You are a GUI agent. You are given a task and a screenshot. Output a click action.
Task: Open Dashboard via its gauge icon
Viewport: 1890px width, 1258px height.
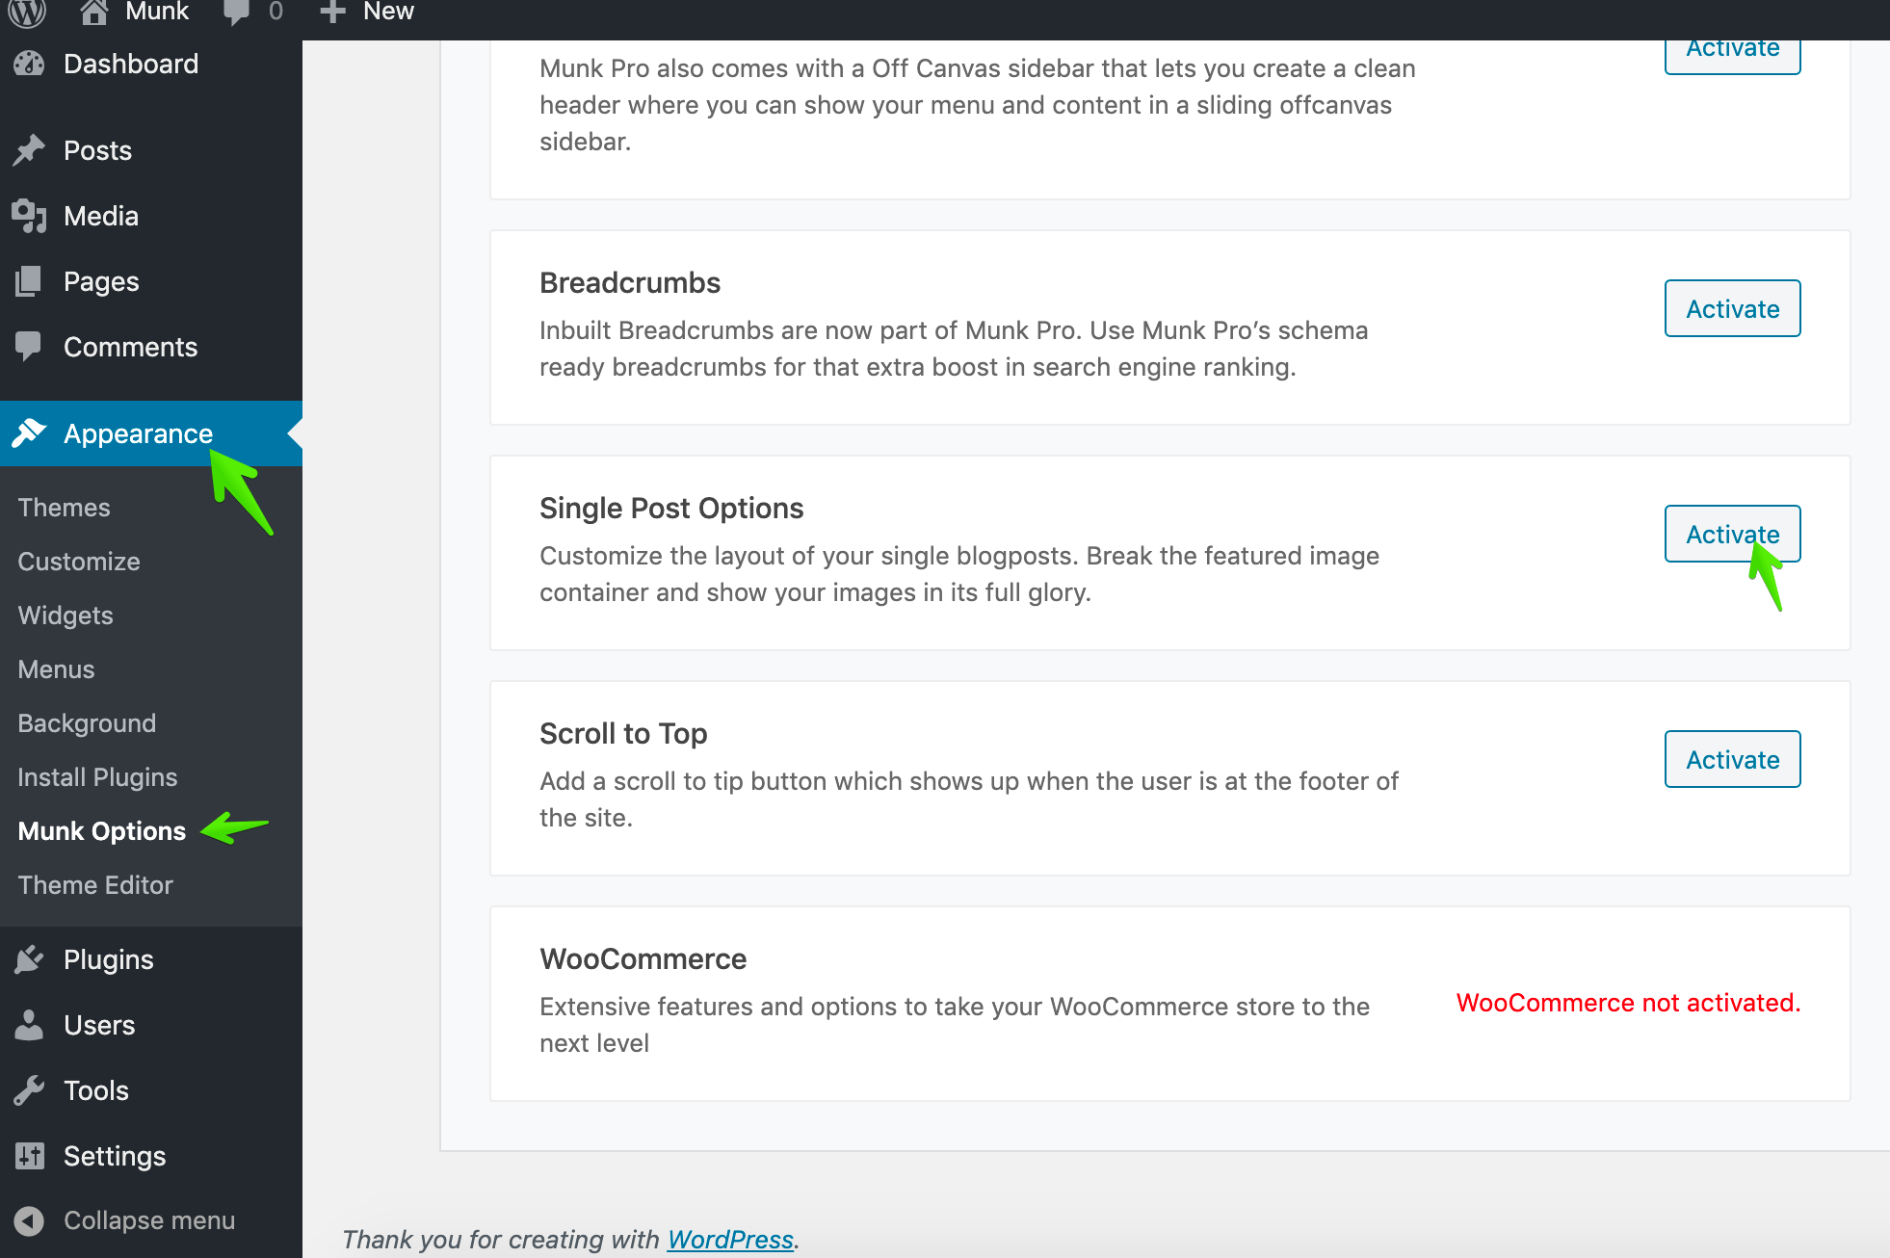[x=29, y=64]
